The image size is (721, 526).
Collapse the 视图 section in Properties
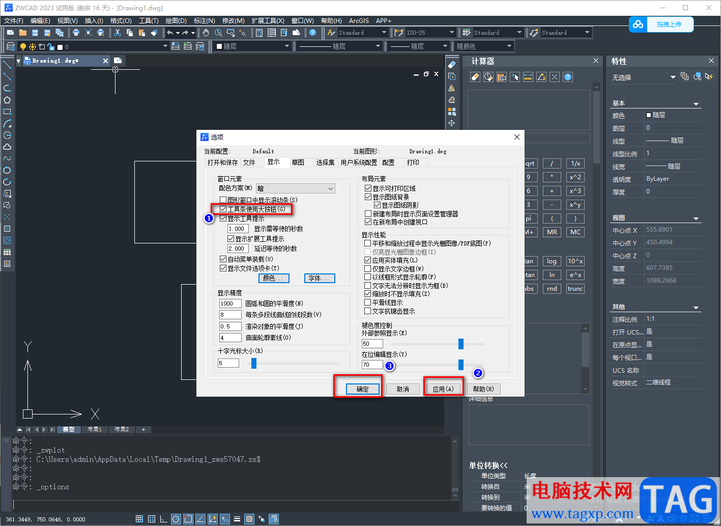[696, 218]
